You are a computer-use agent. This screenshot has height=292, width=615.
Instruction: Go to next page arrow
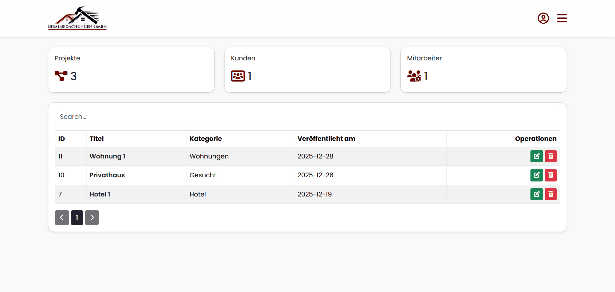coord(92,218)
